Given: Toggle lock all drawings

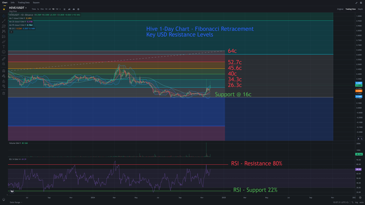Looking at the screenshot, I should 4,81.
